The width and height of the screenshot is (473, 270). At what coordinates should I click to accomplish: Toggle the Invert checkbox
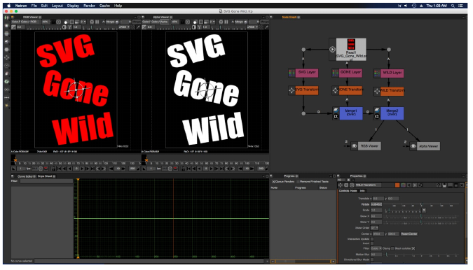(372, 243)
